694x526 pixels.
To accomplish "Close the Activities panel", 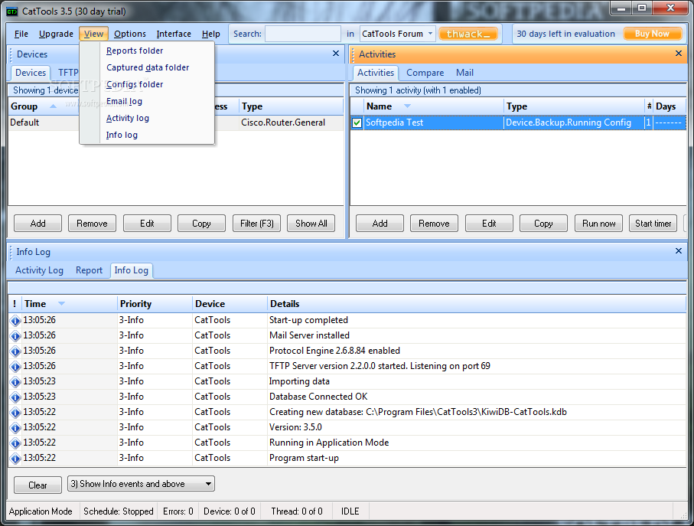I will [x=679, y=54].
